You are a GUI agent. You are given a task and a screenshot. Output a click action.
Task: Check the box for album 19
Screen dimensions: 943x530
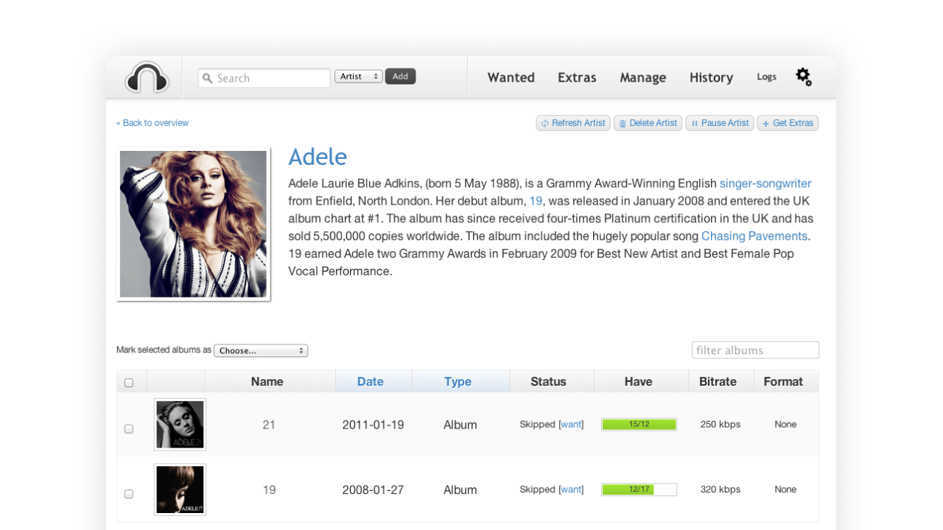pos(129,494)
